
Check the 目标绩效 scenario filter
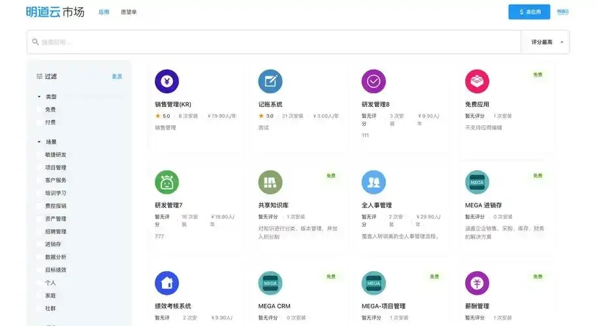coord(39,270)
